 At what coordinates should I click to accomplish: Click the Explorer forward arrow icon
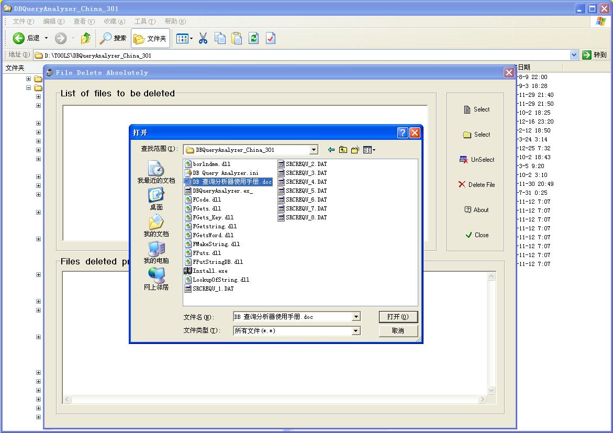click(61, 38)
